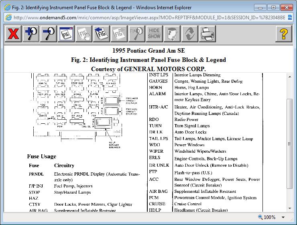Viewport: 297px width, 225px height.
Task: Zoom out with the minus magnifier tool
Action: (48, 34)
